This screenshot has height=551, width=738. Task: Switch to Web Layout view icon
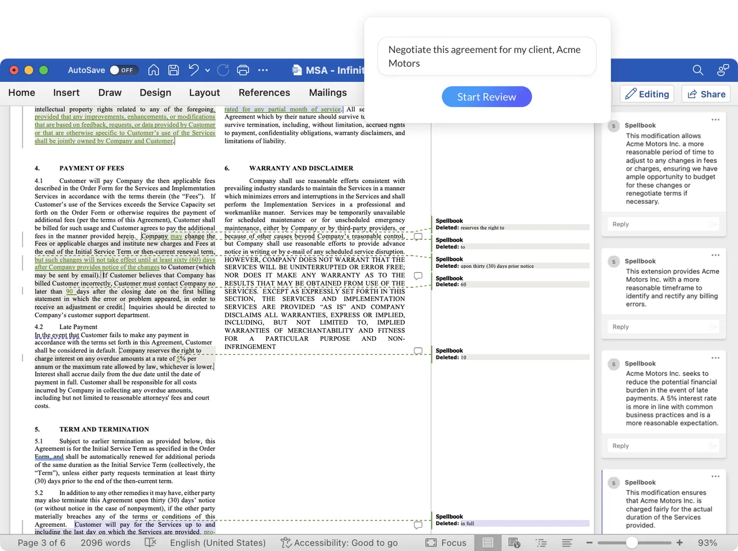click(514, 543)
